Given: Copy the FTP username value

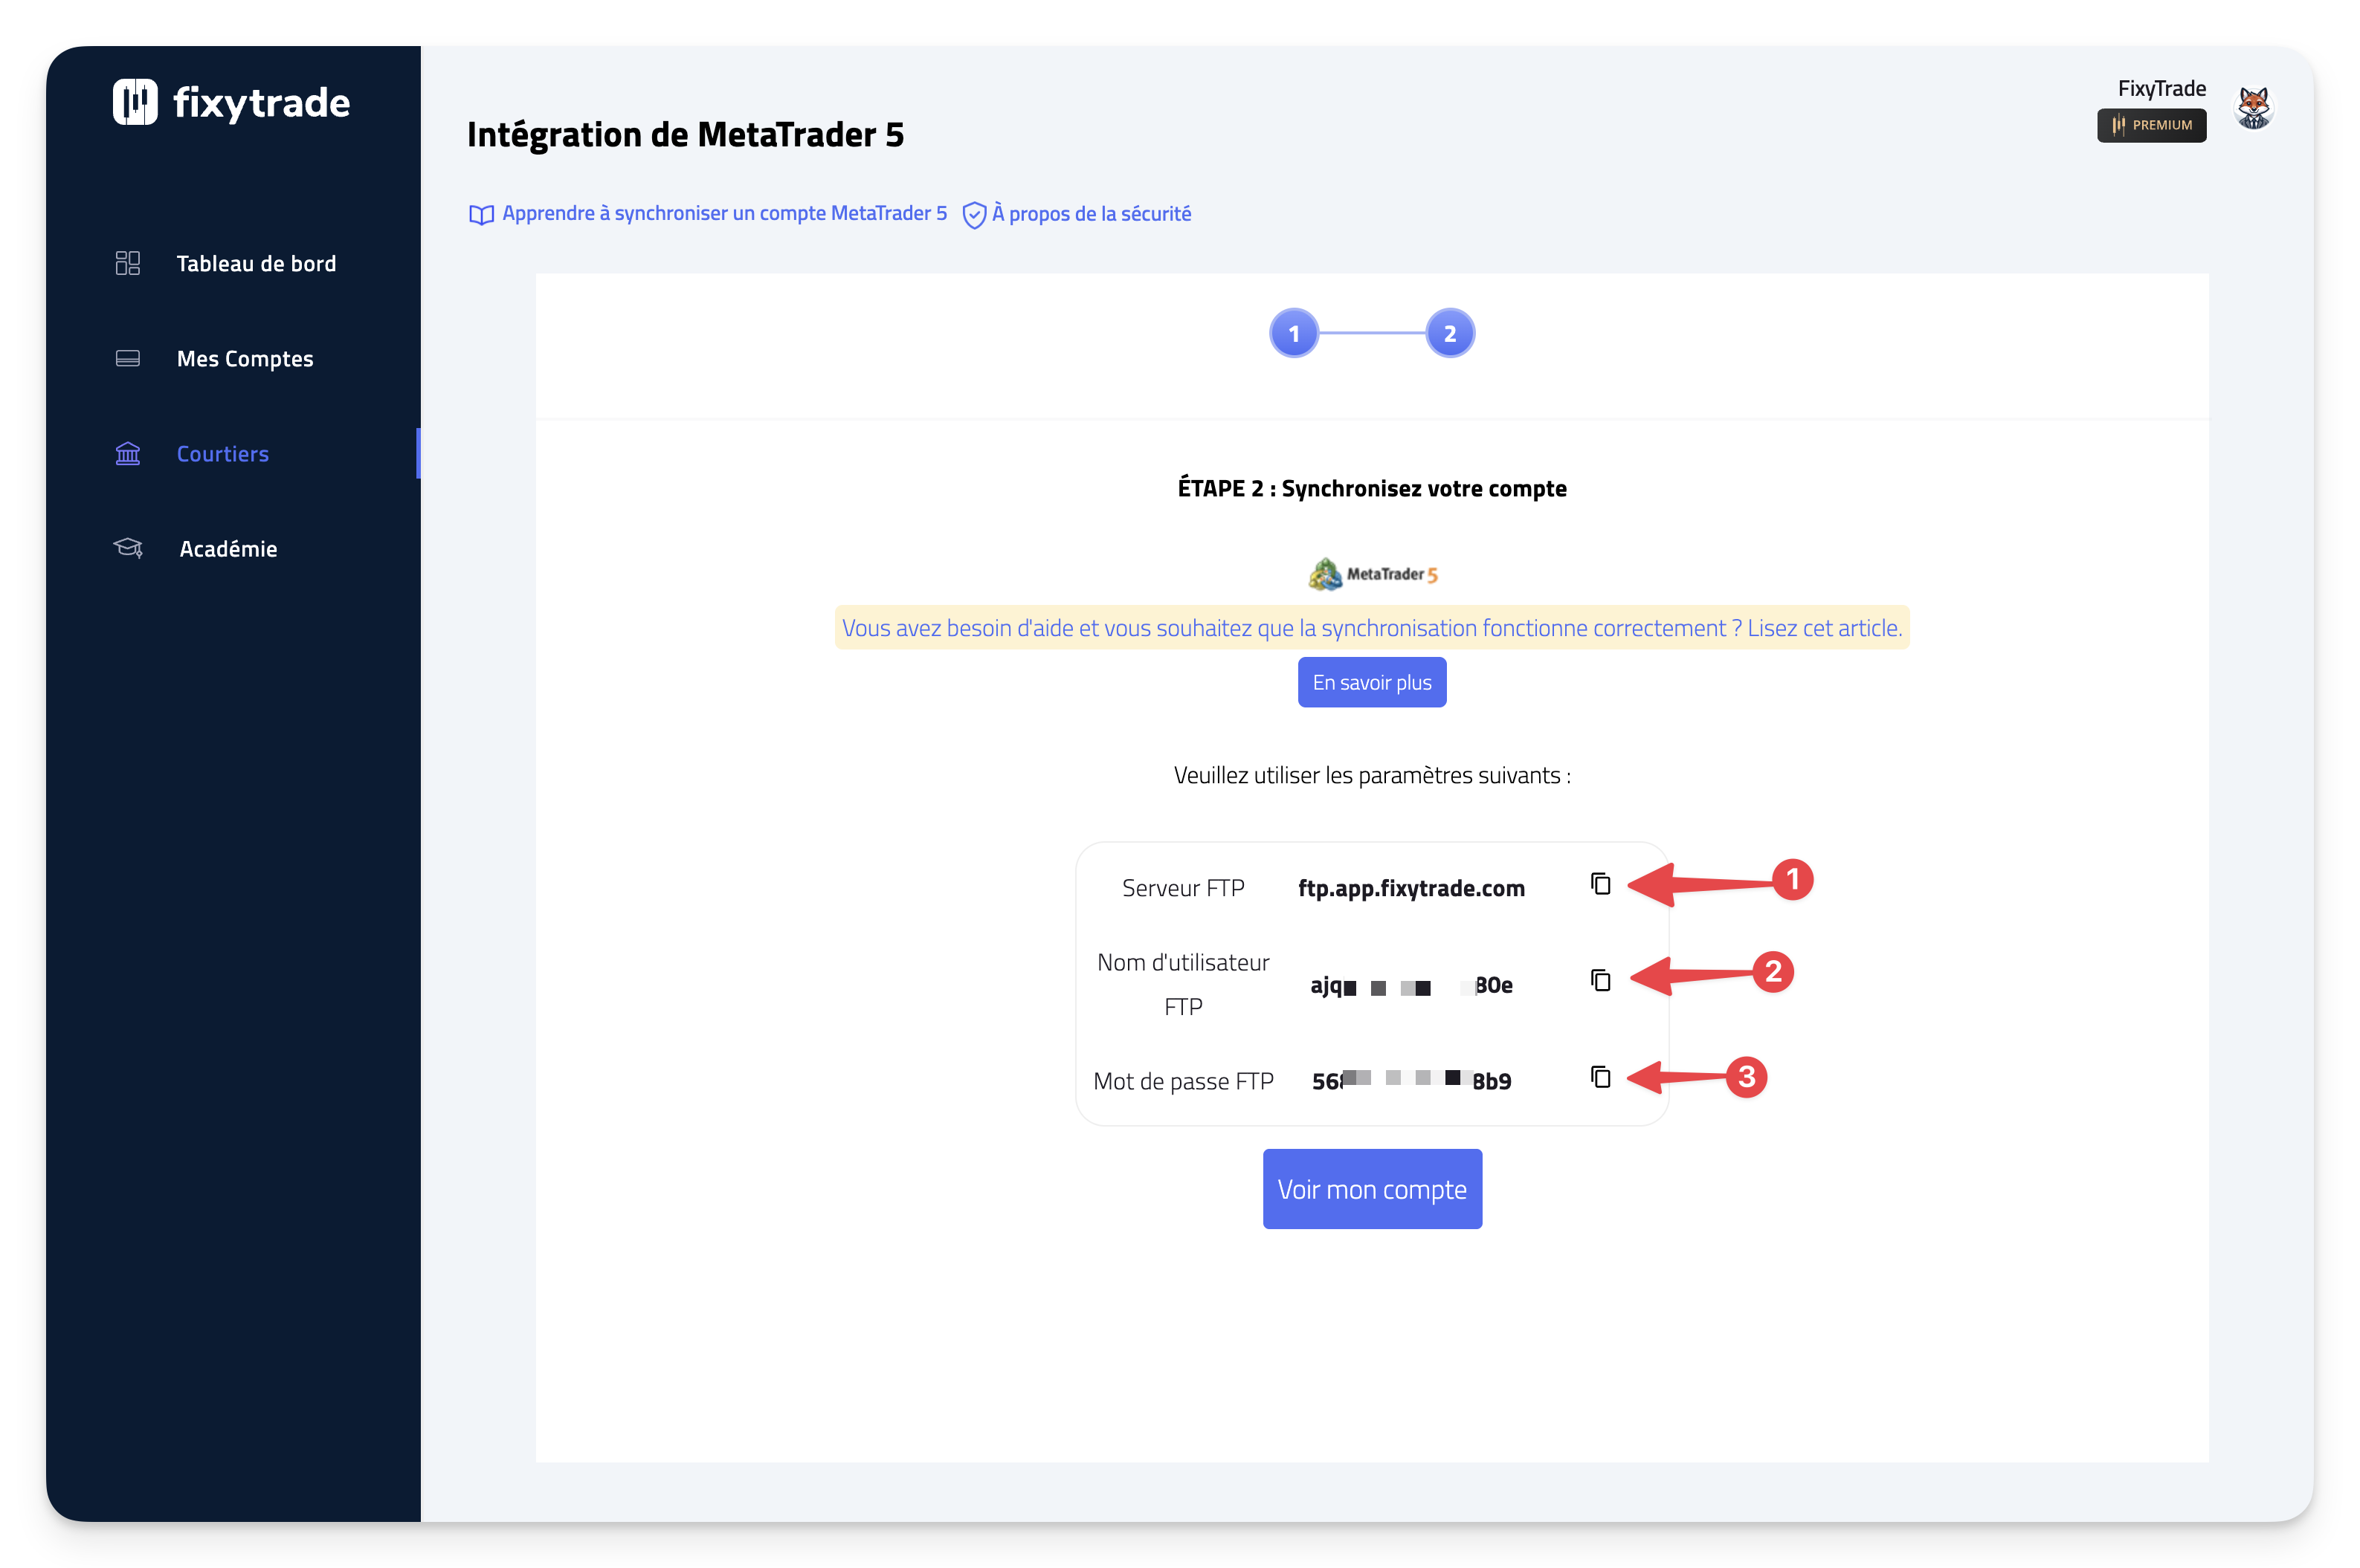Looking at the screenshot, I should click(x=1599, y=980).
